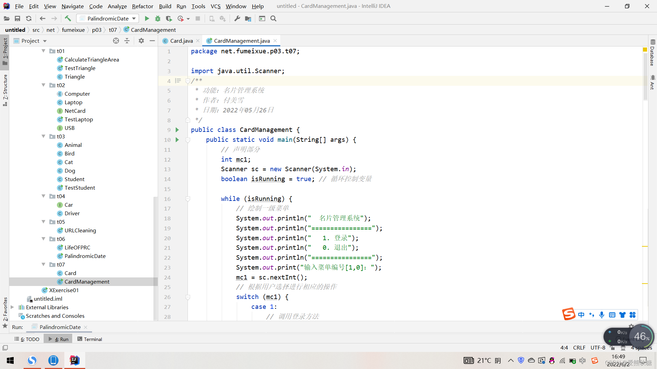Viewport: 657px width, 369px height.
Task: Switch to the Card.java editor tab
Action: pos(181,41)
